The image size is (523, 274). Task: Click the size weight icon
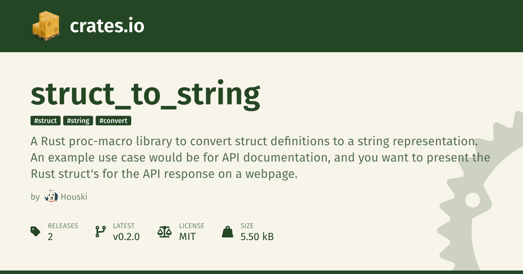(228, 231)
